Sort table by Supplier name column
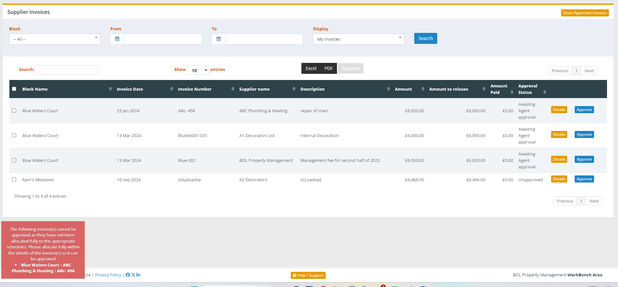 tap(254, 89)
